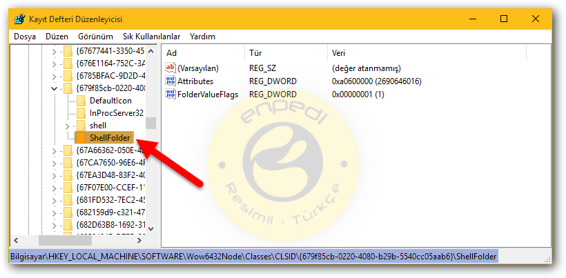Open the Düzen menu
The width and height of the screenshot is (566, 278).
pyautogui.click(x=57, y=37)
